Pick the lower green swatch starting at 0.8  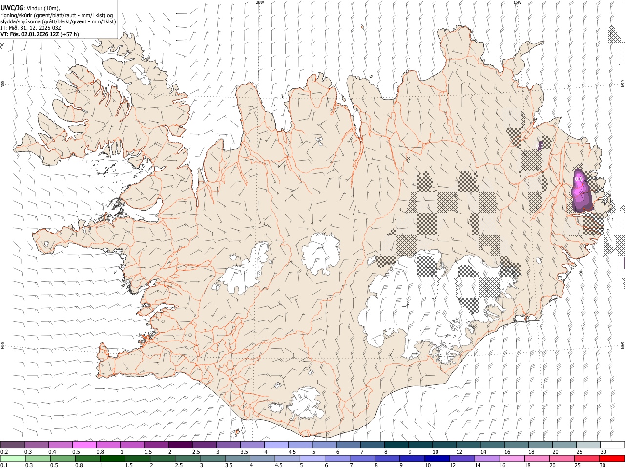[x=87, y=458]
